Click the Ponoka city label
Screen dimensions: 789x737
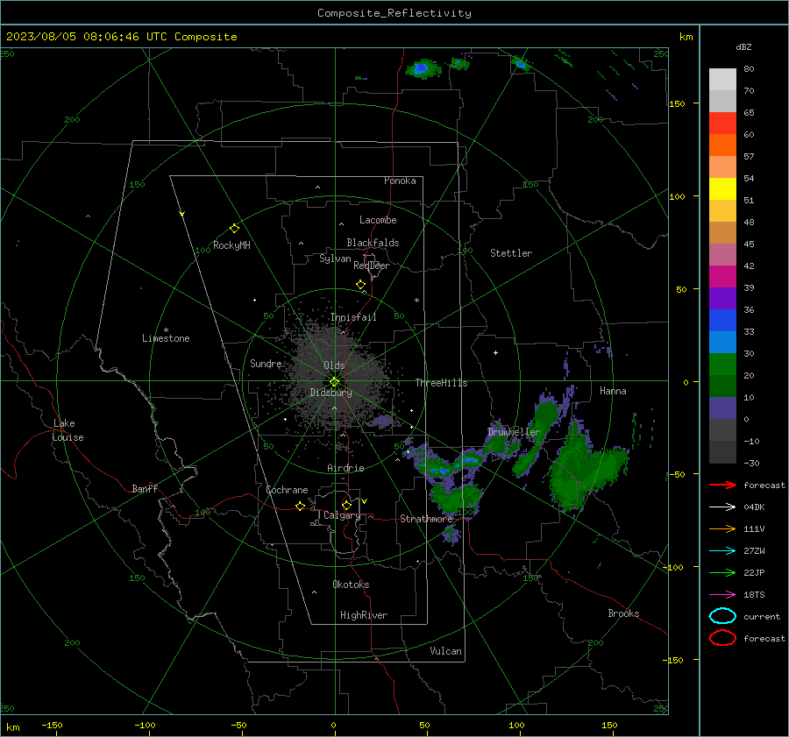click(x=400, y=181)
